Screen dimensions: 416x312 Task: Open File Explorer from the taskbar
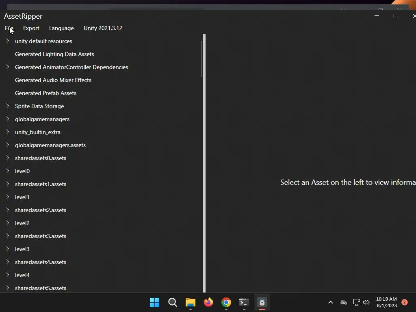[x=190, y=302]
